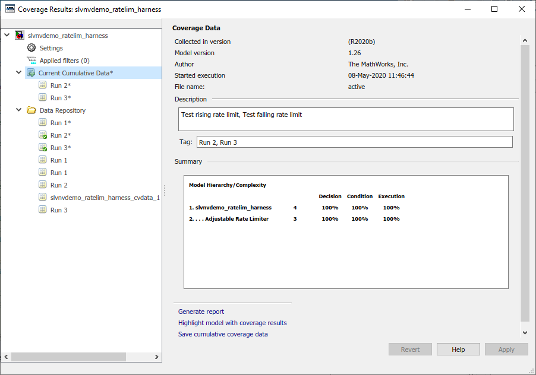Viewport: 536px width, 375px height.
Task: Click into the Tag input field
Action: point(354,142)
